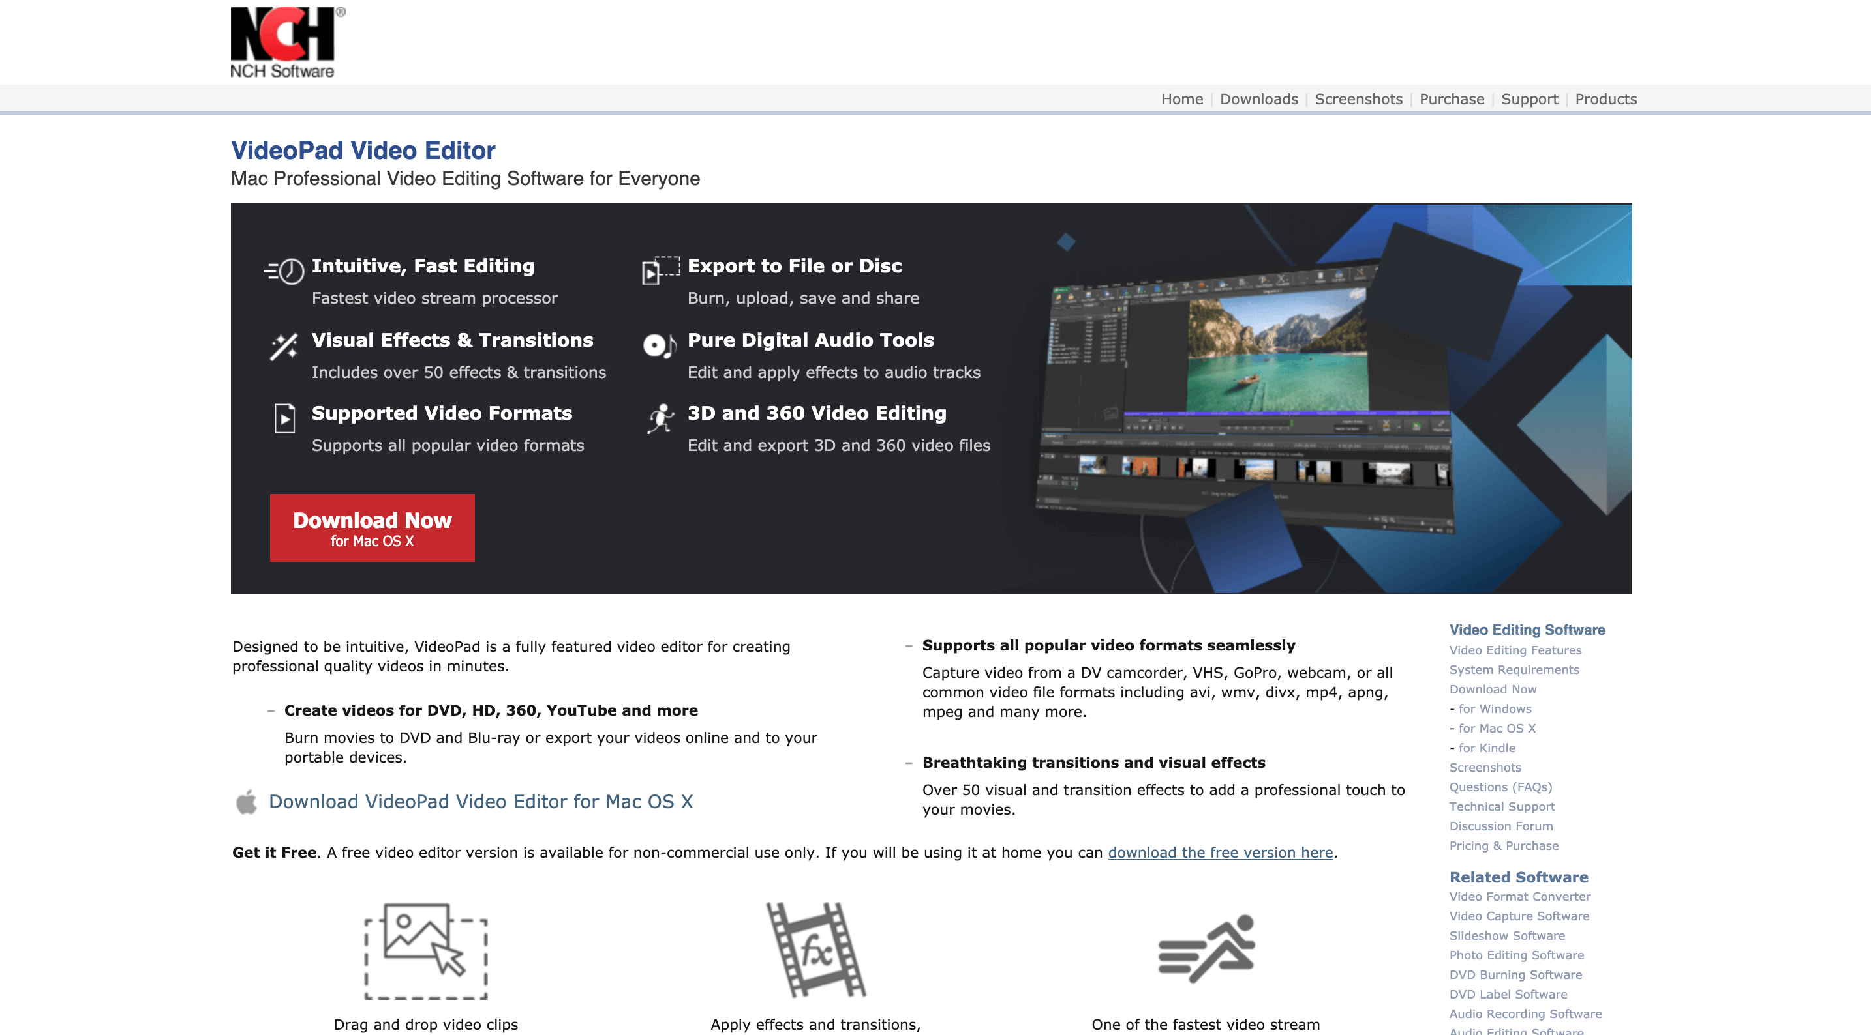Open Technical Support in sidebar
1871x1035 pixels.
point(1502,807)
